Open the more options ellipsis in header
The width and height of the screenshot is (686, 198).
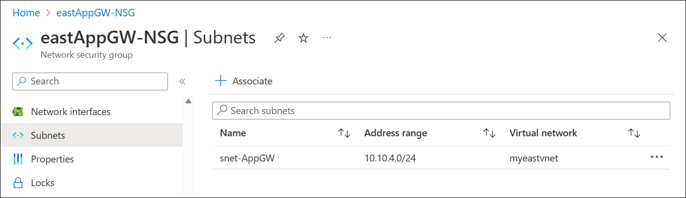click(327, 38)
